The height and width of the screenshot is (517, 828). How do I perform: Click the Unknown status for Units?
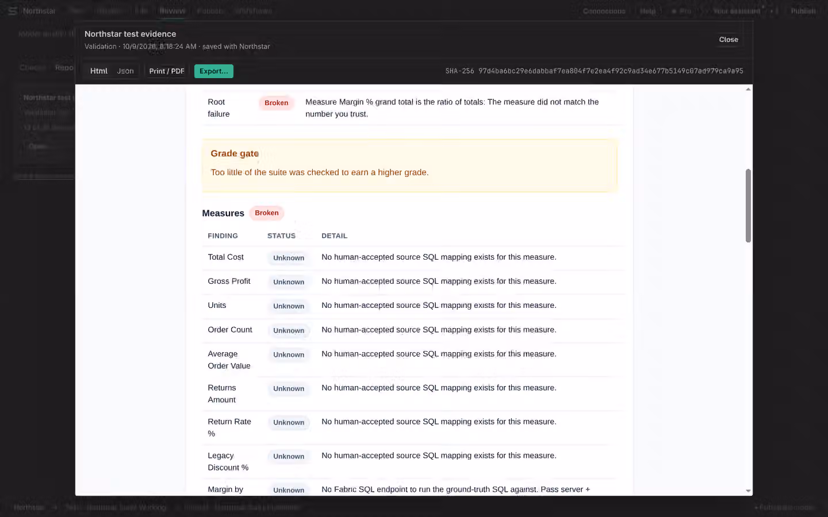tap(289, 306)
